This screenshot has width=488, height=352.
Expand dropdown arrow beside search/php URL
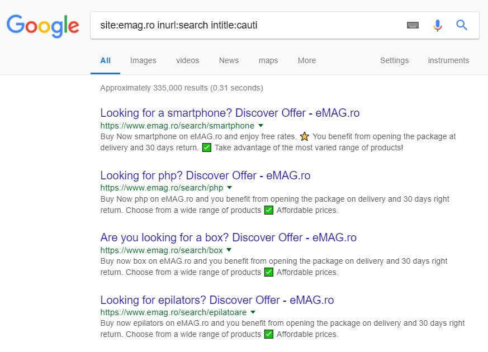(x=230, y=188)
